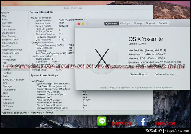The width and height of the screenshot is (191, 134).
Task: Click Hardware in the path bar
Action: [36, 113]
